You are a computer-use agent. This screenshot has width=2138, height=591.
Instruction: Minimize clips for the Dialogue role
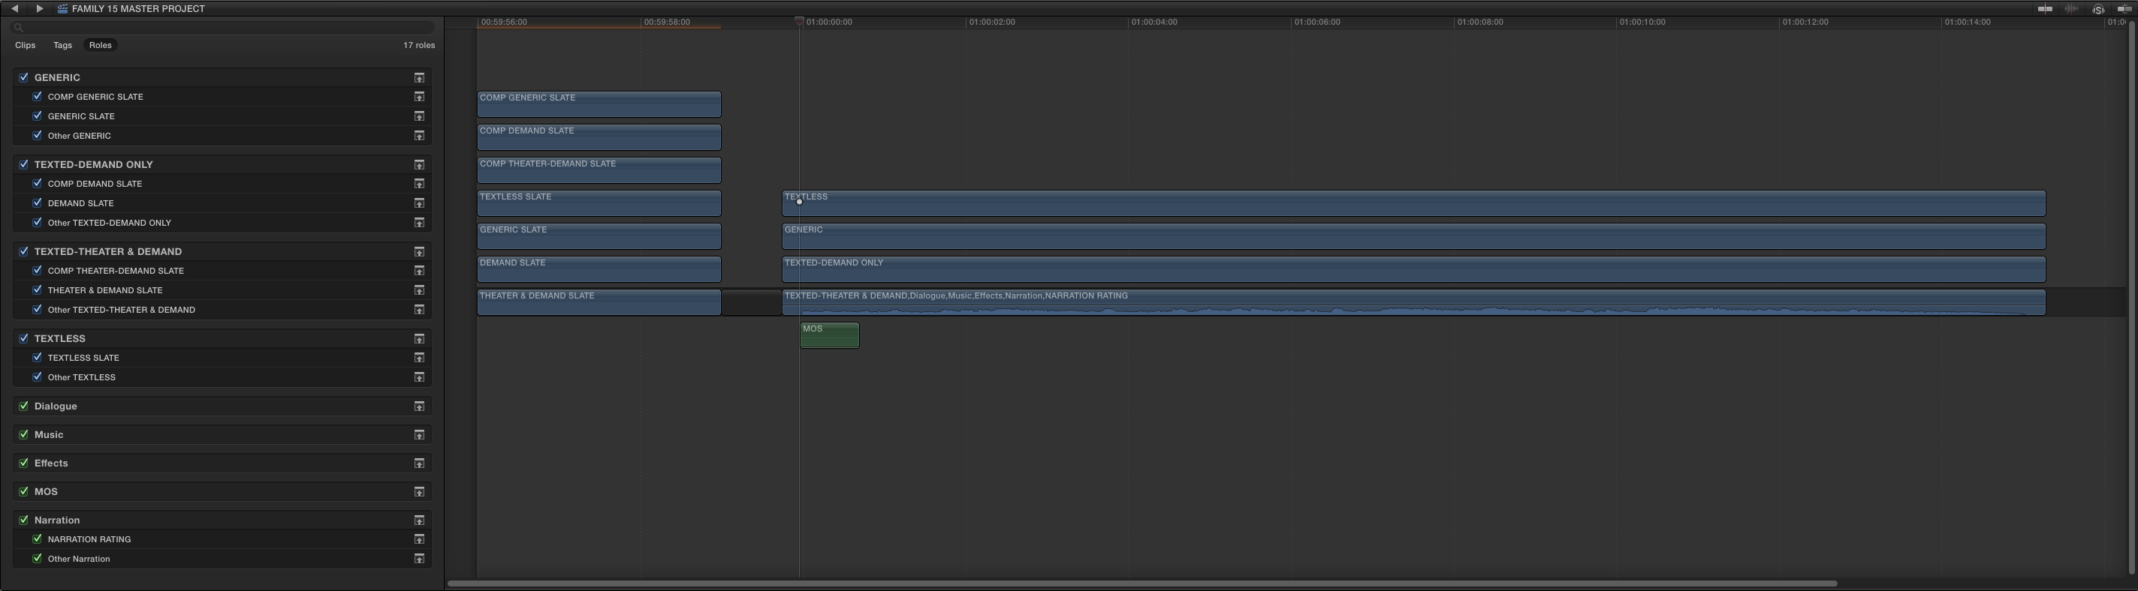pos(419,406)
